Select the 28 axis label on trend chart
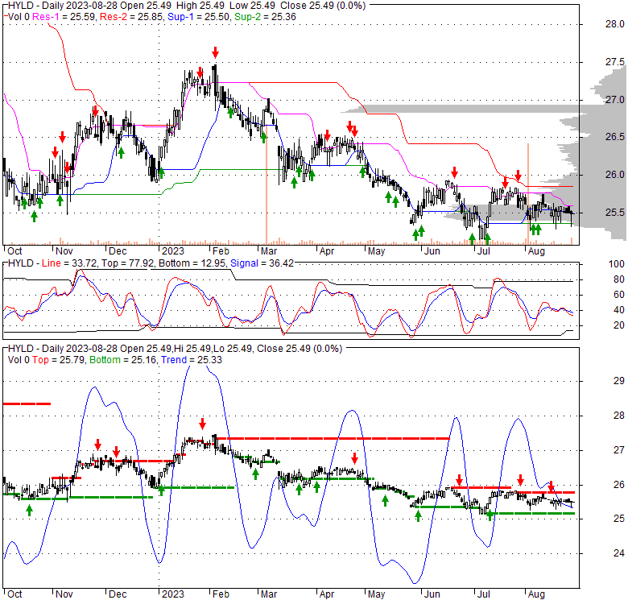 [x=619, y=416]
